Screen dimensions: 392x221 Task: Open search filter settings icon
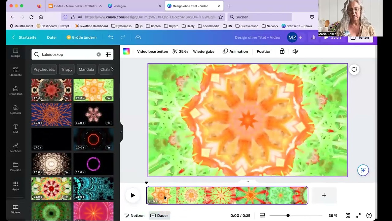108,54
